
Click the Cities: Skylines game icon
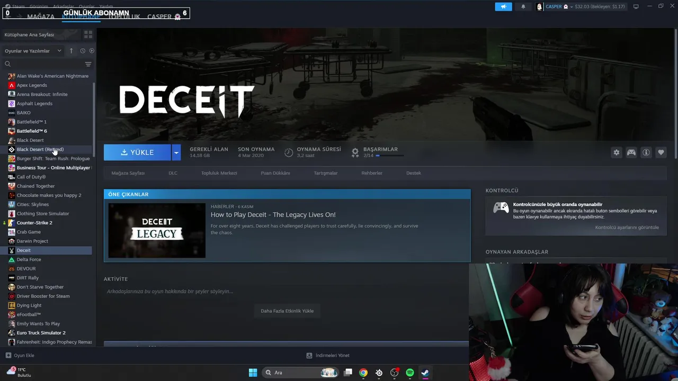coord(12,204)
